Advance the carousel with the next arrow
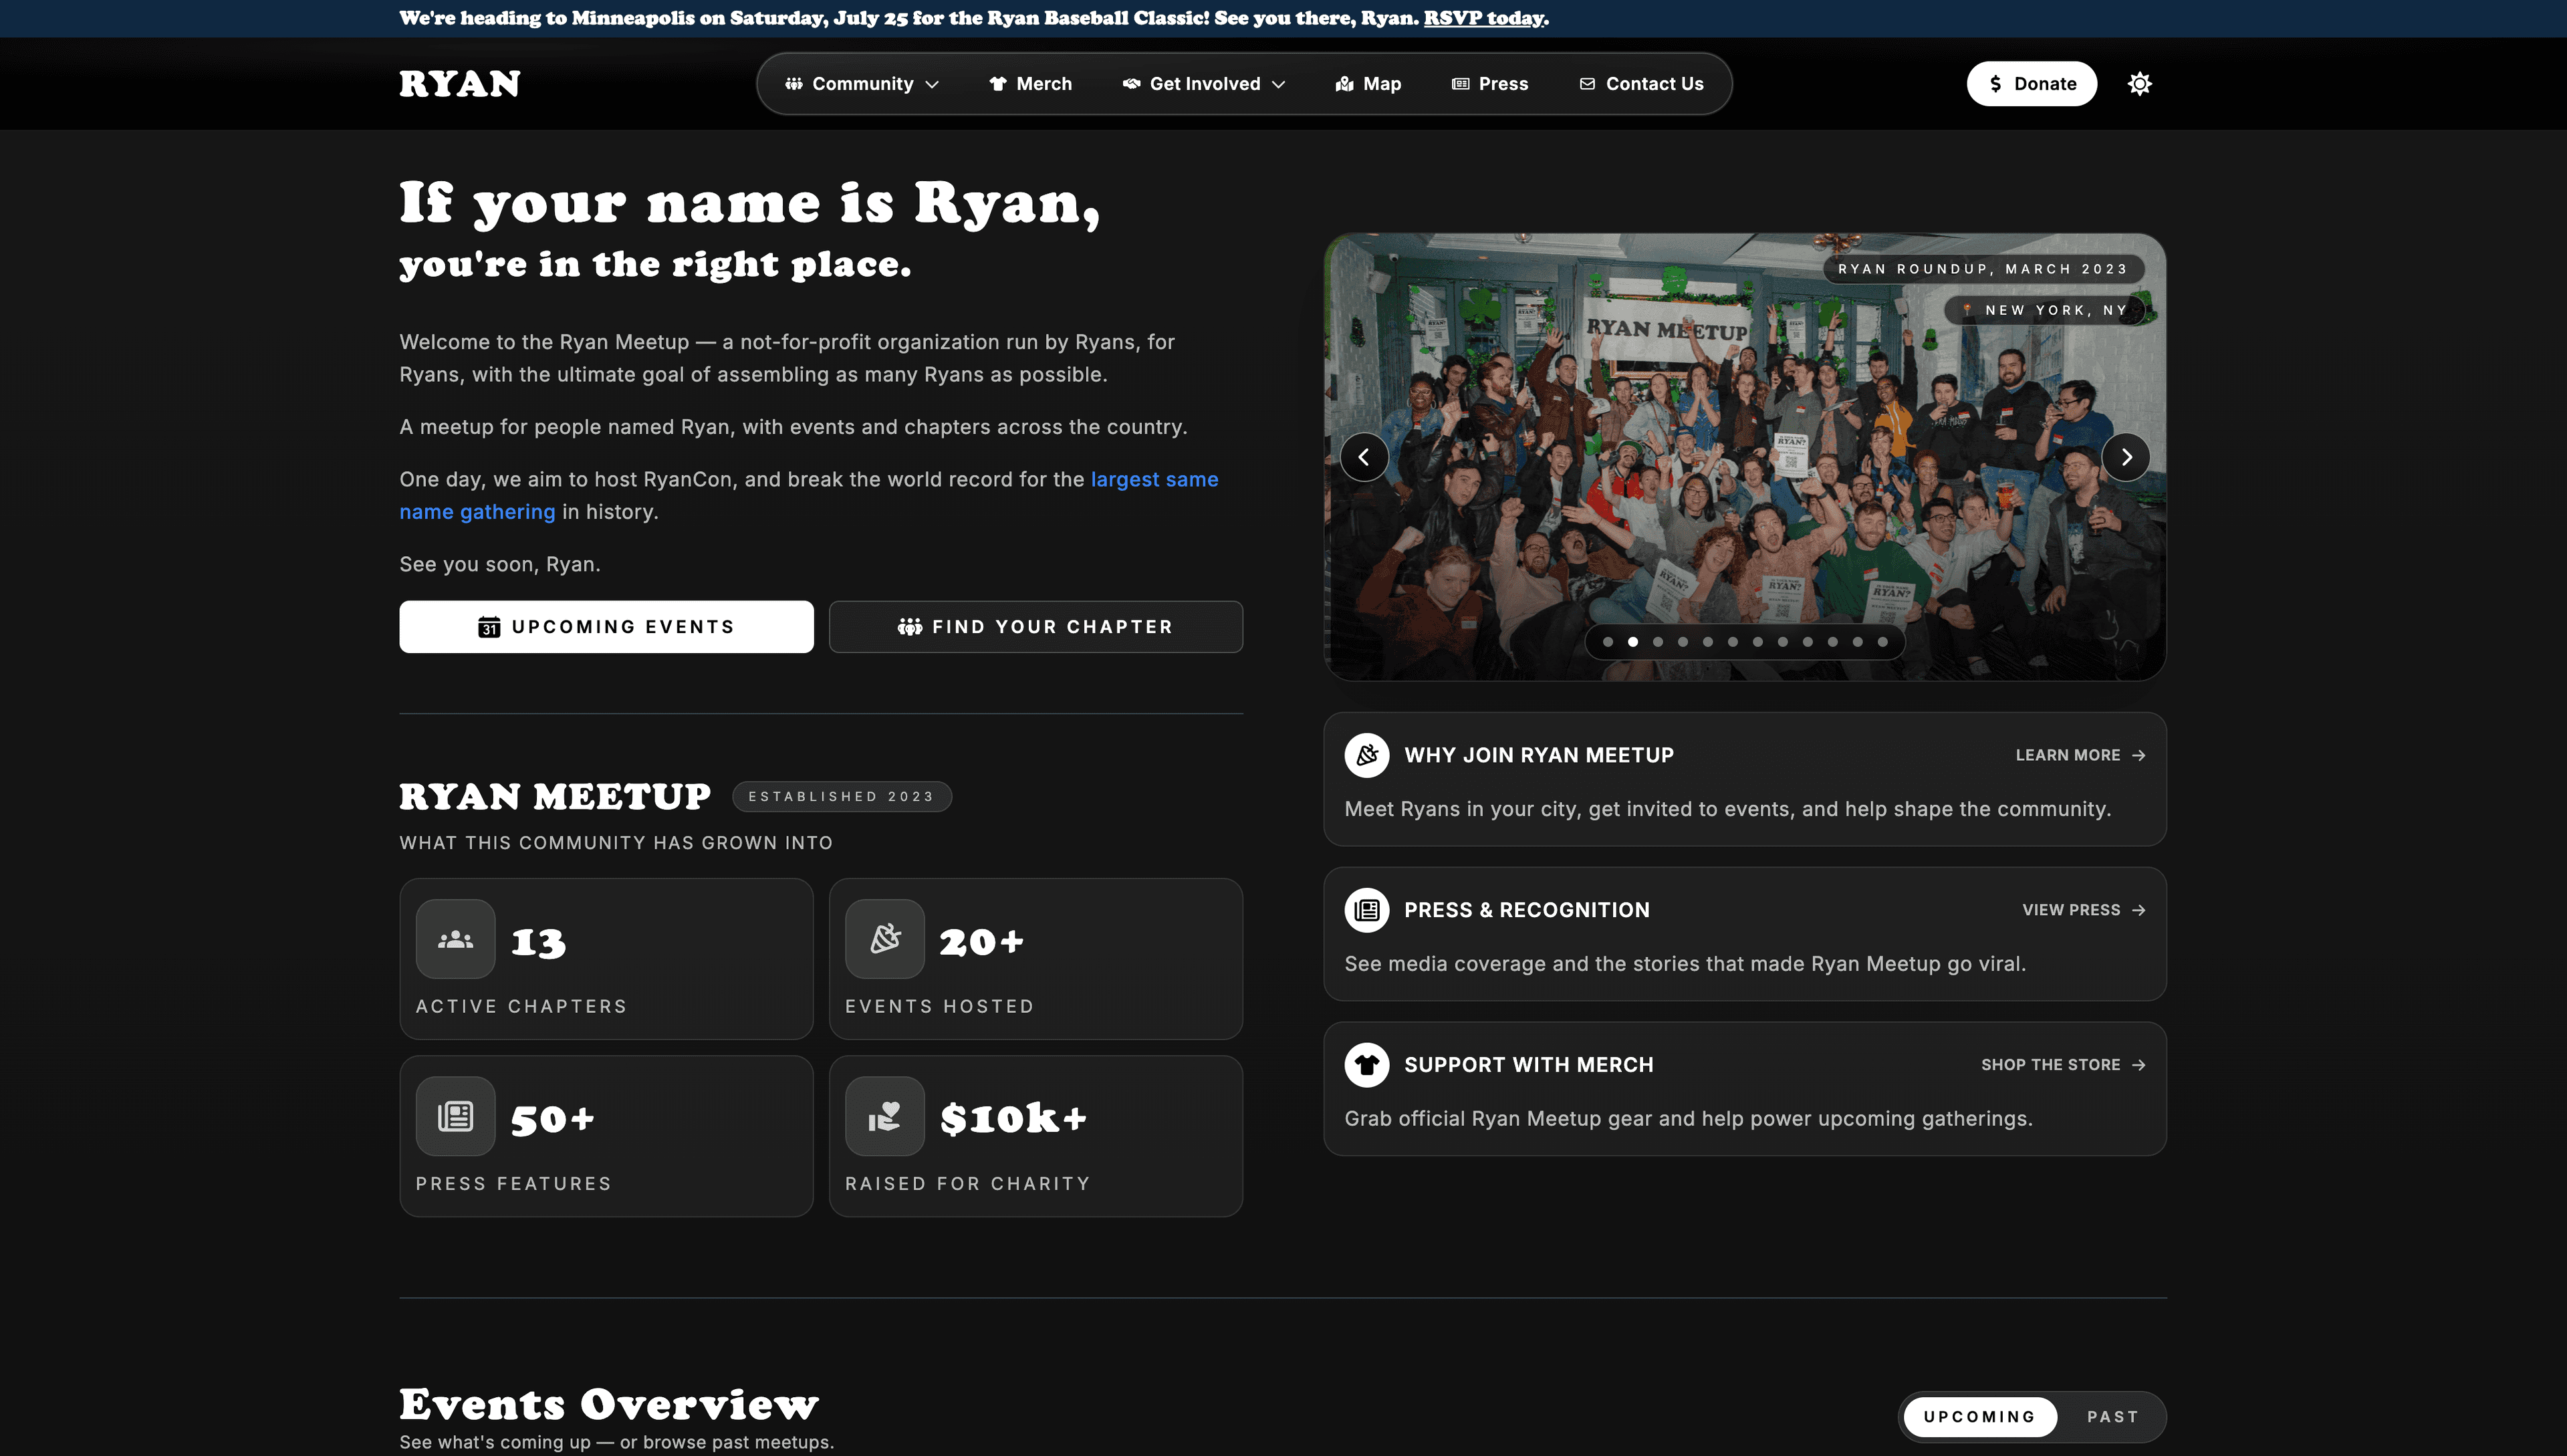This screenshot has width=2567, height=1456. point(2126,457)
